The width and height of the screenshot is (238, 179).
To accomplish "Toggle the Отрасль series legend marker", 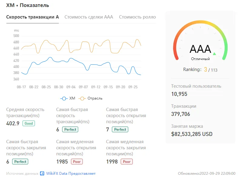I will (x=82, y=99).
